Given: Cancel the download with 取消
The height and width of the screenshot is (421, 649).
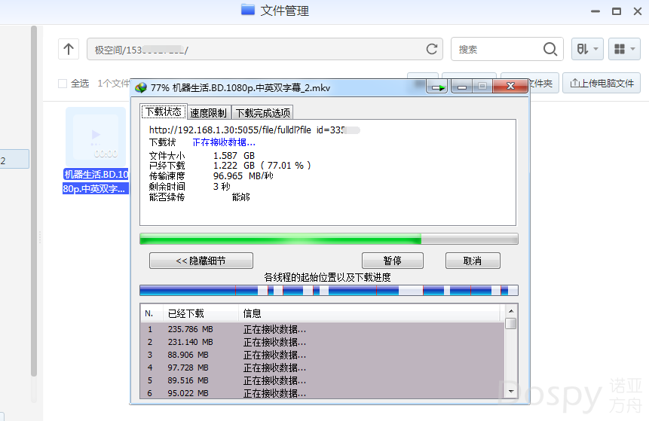Looking at the screenshot, I should click(x=473, y=261).
